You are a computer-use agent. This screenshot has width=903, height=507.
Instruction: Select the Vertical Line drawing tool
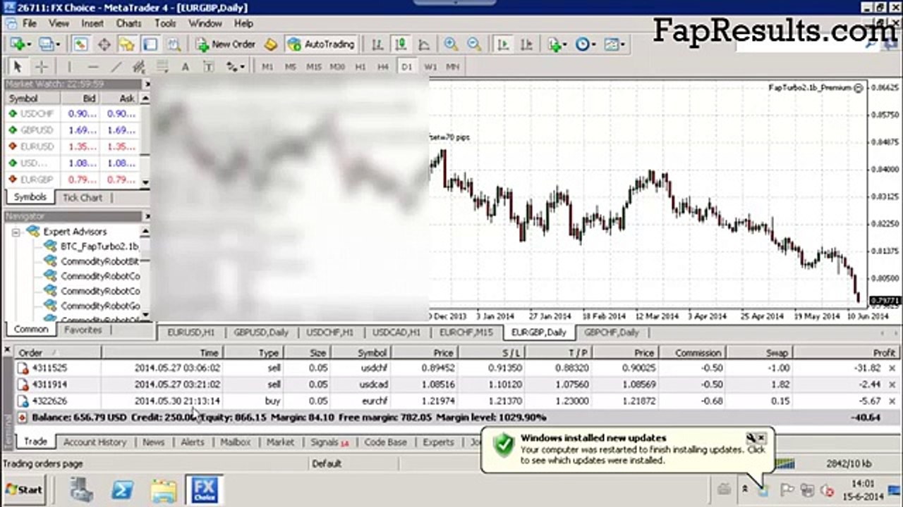click(x=69, y=67)
